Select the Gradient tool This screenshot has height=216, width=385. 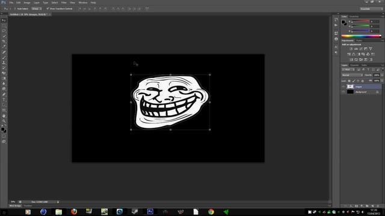4,79
